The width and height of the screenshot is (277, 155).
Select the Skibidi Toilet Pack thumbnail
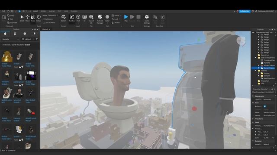point(7,111)
